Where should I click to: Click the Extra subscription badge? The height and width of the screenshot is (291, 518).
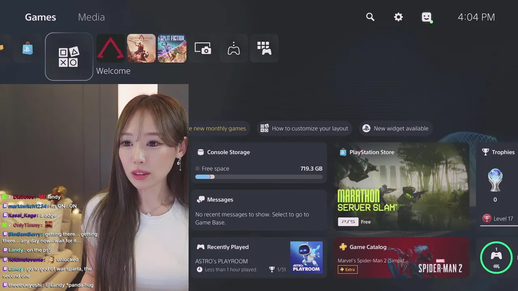coord(348,270)
